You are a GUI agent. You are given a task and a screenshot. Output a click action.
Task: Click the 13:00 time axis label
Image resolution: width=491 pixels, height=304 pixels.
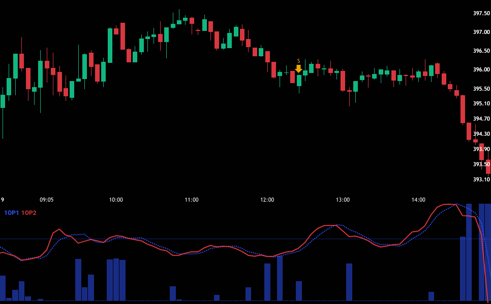(x=343, y=200)
